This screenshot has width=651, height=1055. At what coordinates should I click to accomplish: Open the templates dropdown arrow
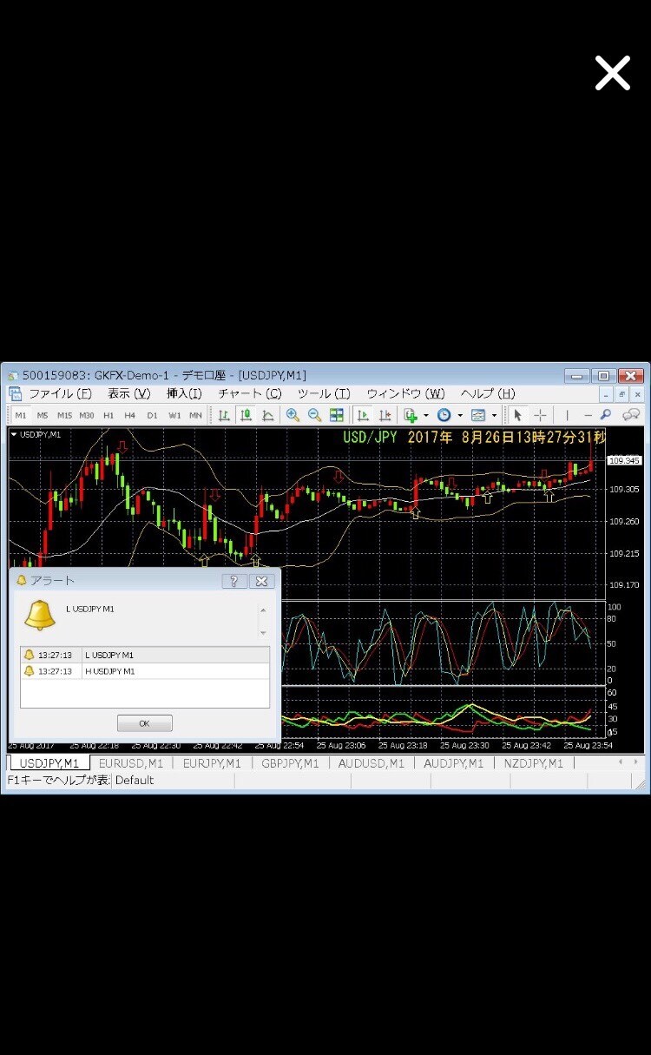[x=494, y=415]
